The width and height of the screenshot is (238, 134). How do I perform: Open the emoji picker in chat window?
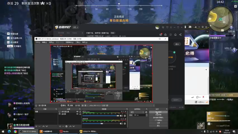coord(197,97)
